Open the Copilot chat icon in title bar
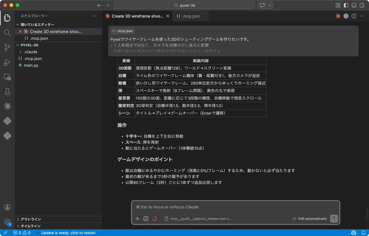Viewport: 369px width, 236px height. coord(262,5)
